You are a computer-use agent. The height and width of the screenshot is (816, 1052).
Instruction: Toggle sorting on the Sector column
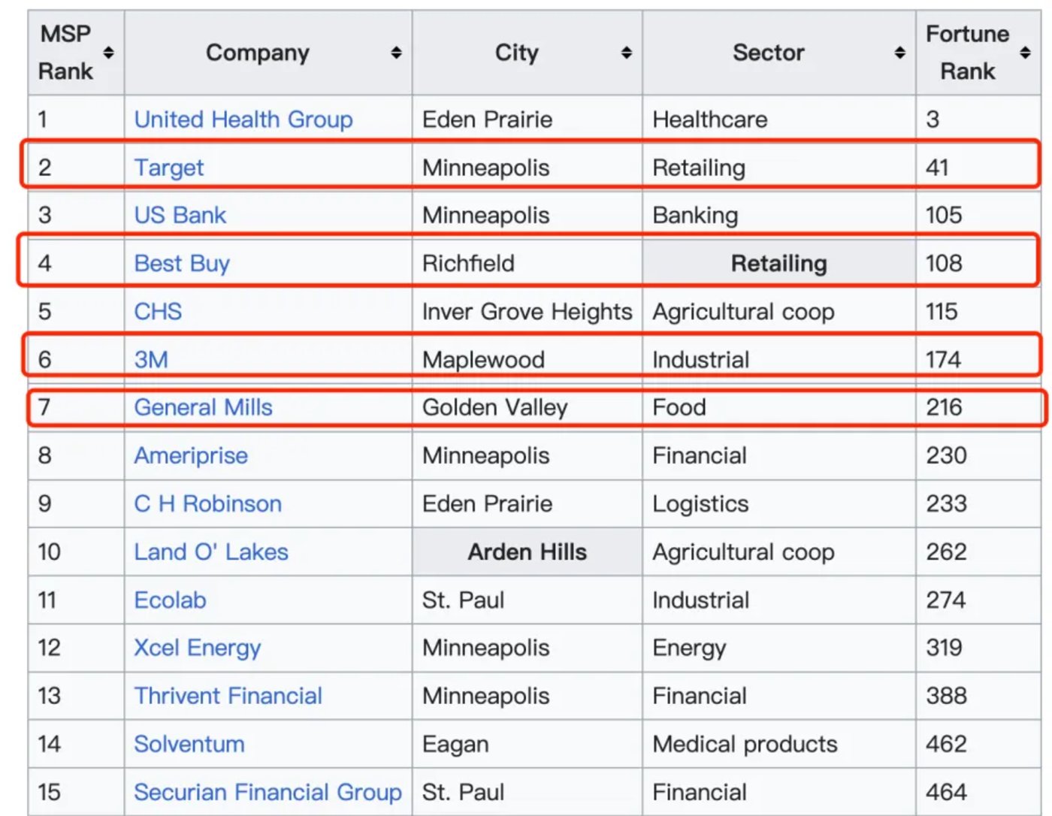(x=899, y=53)
